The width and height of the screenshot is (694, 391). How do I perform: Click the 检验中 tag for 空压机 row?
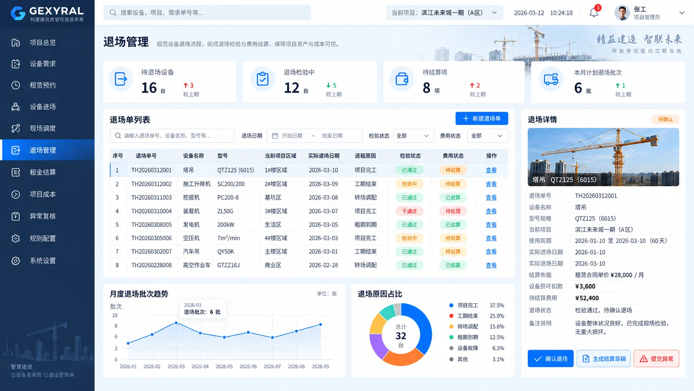tap(409, 238)
